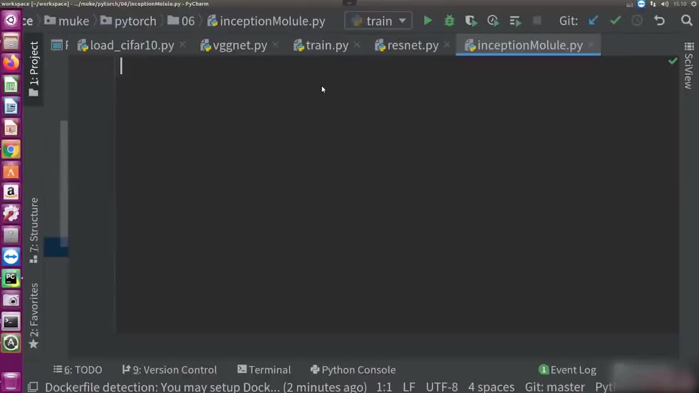Click into the empty editor text area
Image resolution: width=699 pixels, height=393 pixels.
tap(396, 194)
